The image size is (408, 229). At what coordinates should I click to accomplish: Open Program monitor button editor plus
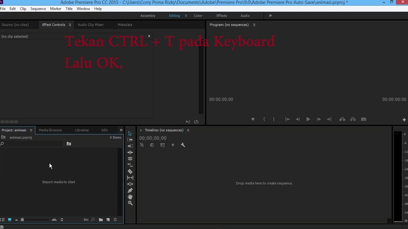coord(404,120)
